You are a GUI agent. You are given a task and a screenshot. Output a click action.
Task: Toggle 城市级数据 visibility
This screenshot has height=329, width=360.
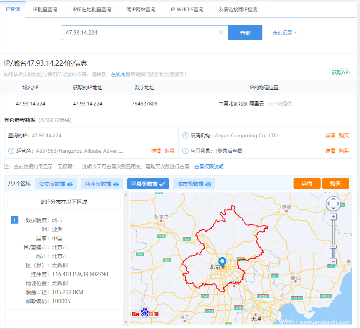tap(194, 184)
